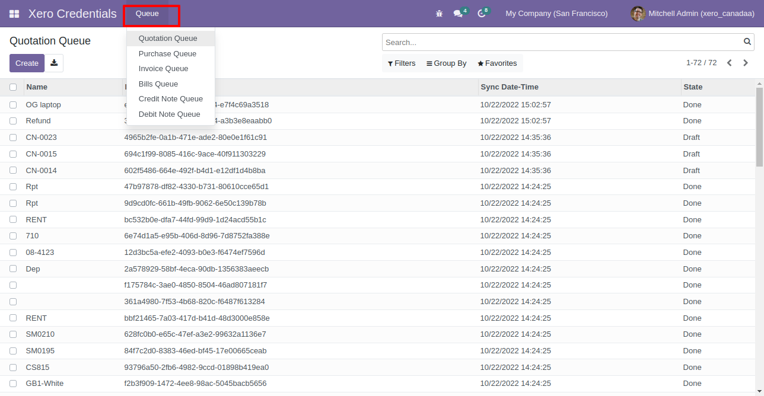Open the SM0195 record name
Viewport: 764px width, 396px height.
[40, 351]
